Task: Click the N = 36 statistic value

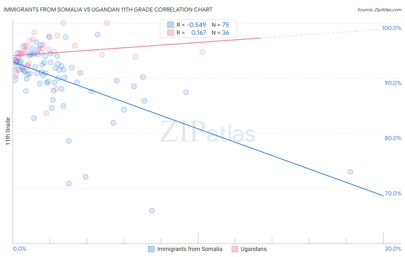Action: coord(221,33)
